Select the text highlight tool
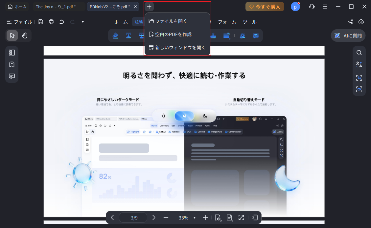 (115, 35)
